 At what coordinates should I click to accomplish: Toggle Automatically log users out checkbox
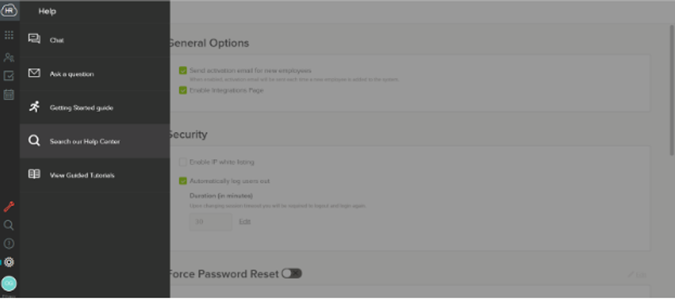click(x=183, y=181)
